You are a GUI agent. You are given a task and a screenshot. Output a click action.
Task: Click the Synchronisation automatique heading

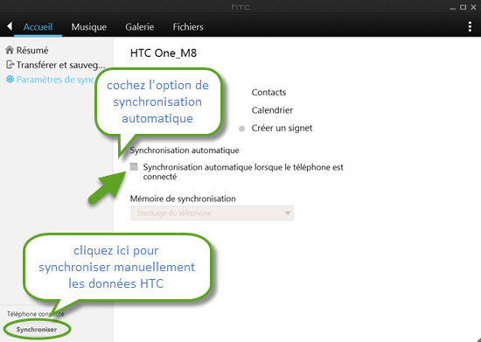(185, 150)
